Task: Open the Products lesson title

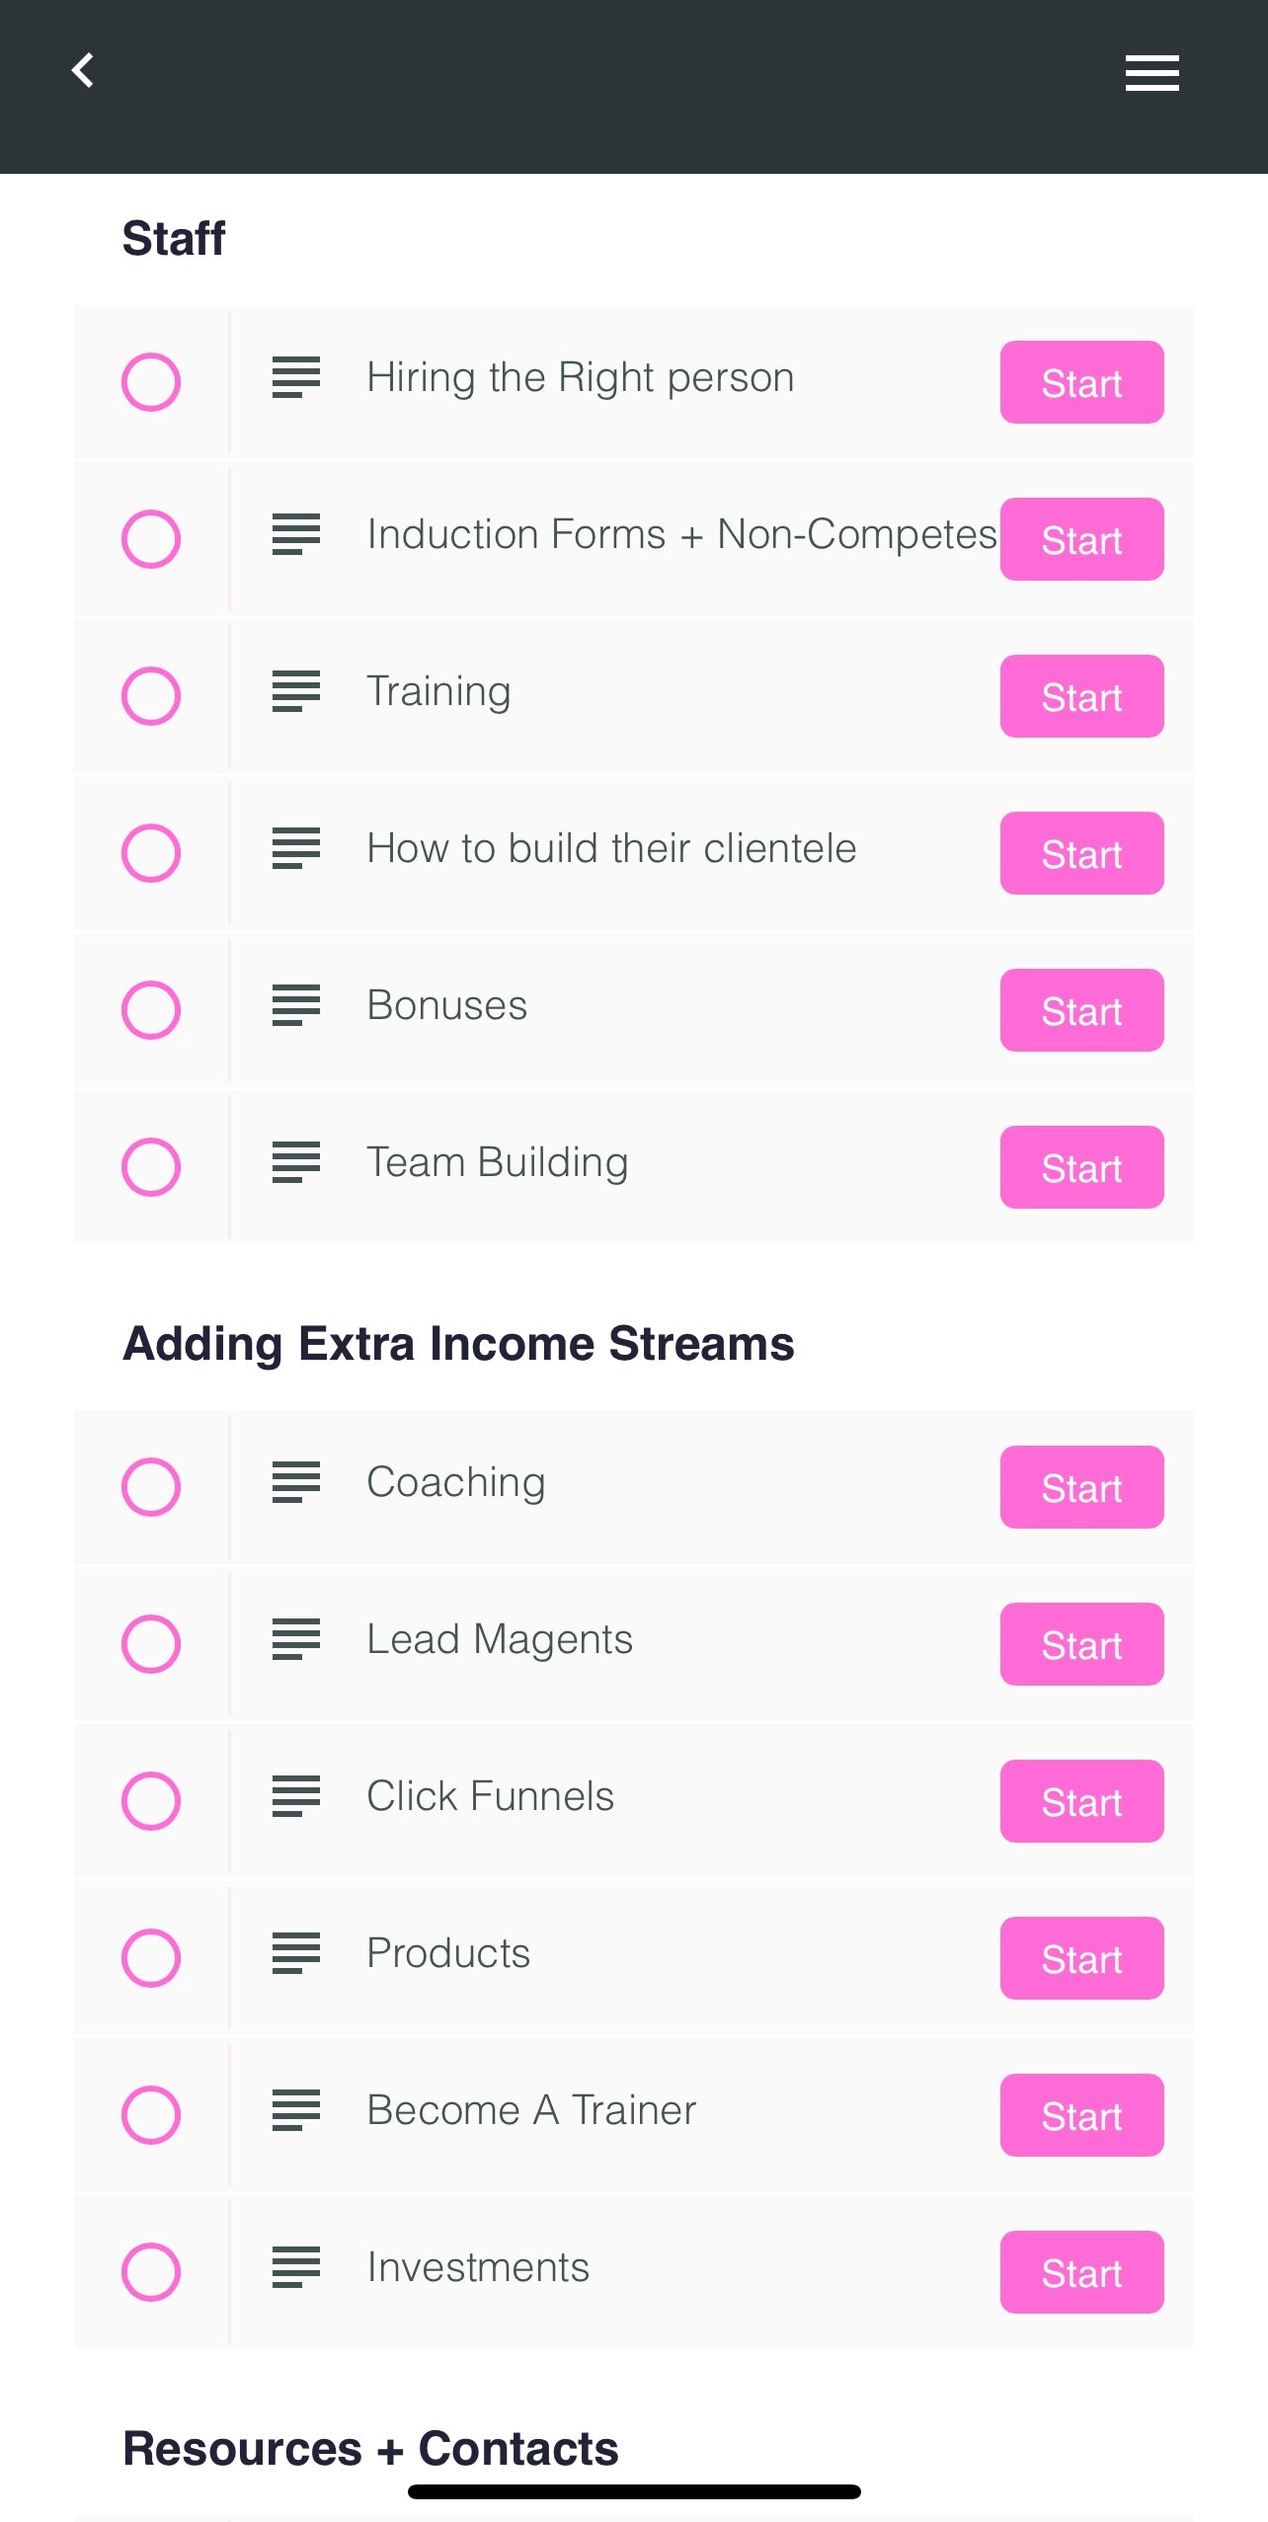Action: click(448, 1953)
